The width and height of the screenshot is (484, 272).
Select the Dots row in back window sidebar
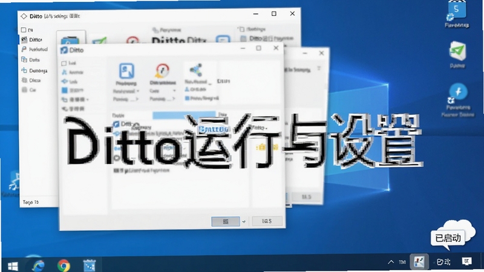[30, 59]
